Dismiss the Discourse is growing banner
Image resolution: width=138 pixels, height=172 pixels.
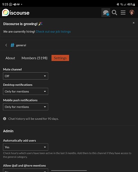[x=134, y=23]
